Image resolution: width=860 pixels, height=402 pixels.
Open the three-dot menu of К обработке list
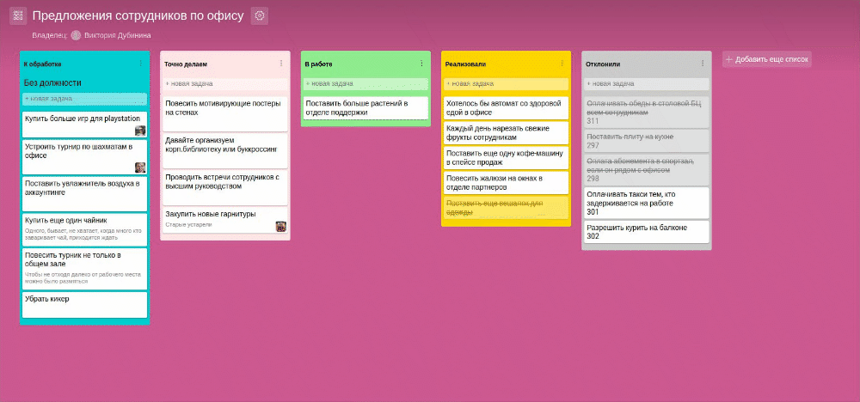coord(140,64)
